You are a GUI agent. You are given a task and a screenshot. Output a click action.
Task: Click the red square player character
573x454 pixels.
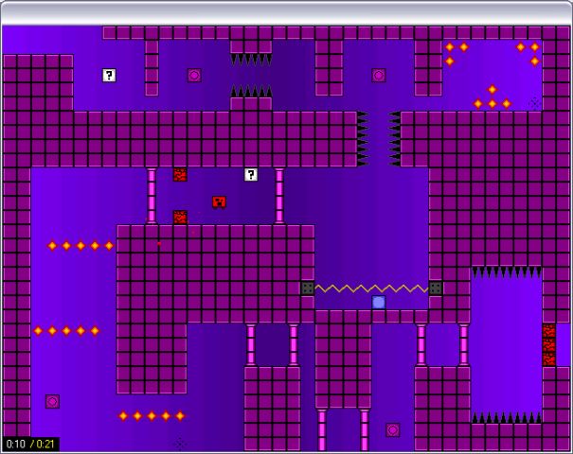click(x=220, y=202)
